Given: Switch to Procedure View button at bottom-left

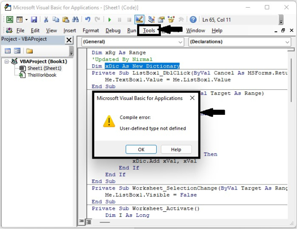Looking at the screenshot, I should point(81,221).
